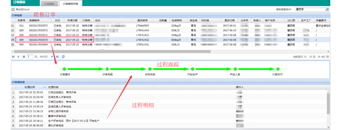Select order row SSO2017050570
346x130 pixels.
click(x=170, y=40)
